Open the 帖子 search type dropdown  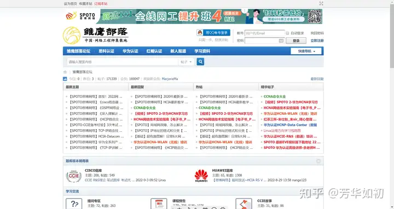186,62
